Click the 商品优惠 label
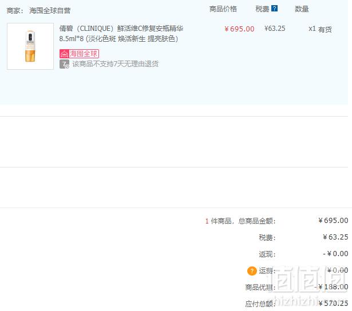Screen dimensions: 352x311 pos(260,288)
